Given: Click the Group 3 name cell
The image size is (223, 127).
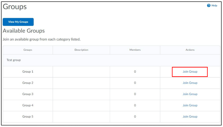Looking at the screenshot, I should [28, 94].
